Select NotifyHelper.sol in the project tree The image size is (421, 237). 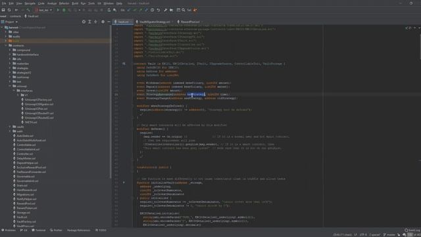pyautogui.click(x=26, y=199)
